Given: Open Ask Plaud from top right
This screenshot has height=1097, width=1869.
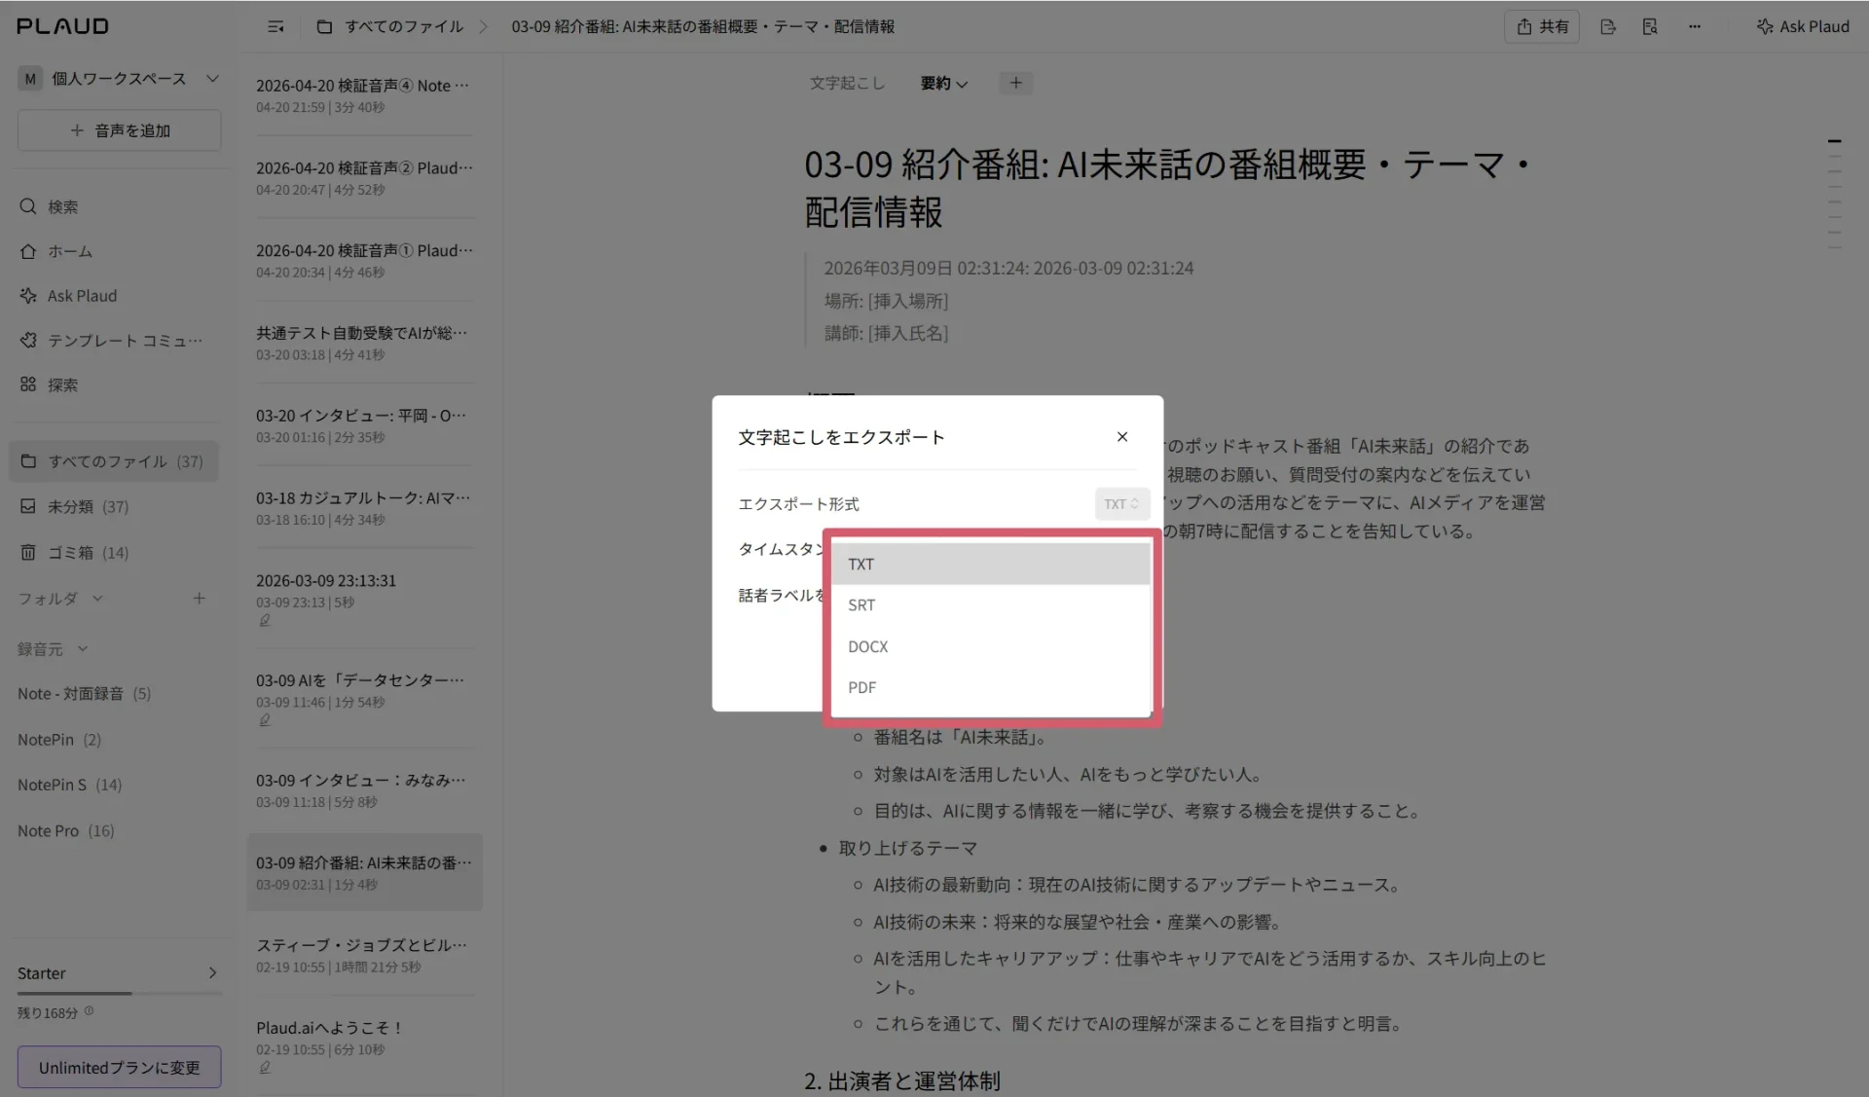Looking at the screenshot, I should coord(1803,27).
